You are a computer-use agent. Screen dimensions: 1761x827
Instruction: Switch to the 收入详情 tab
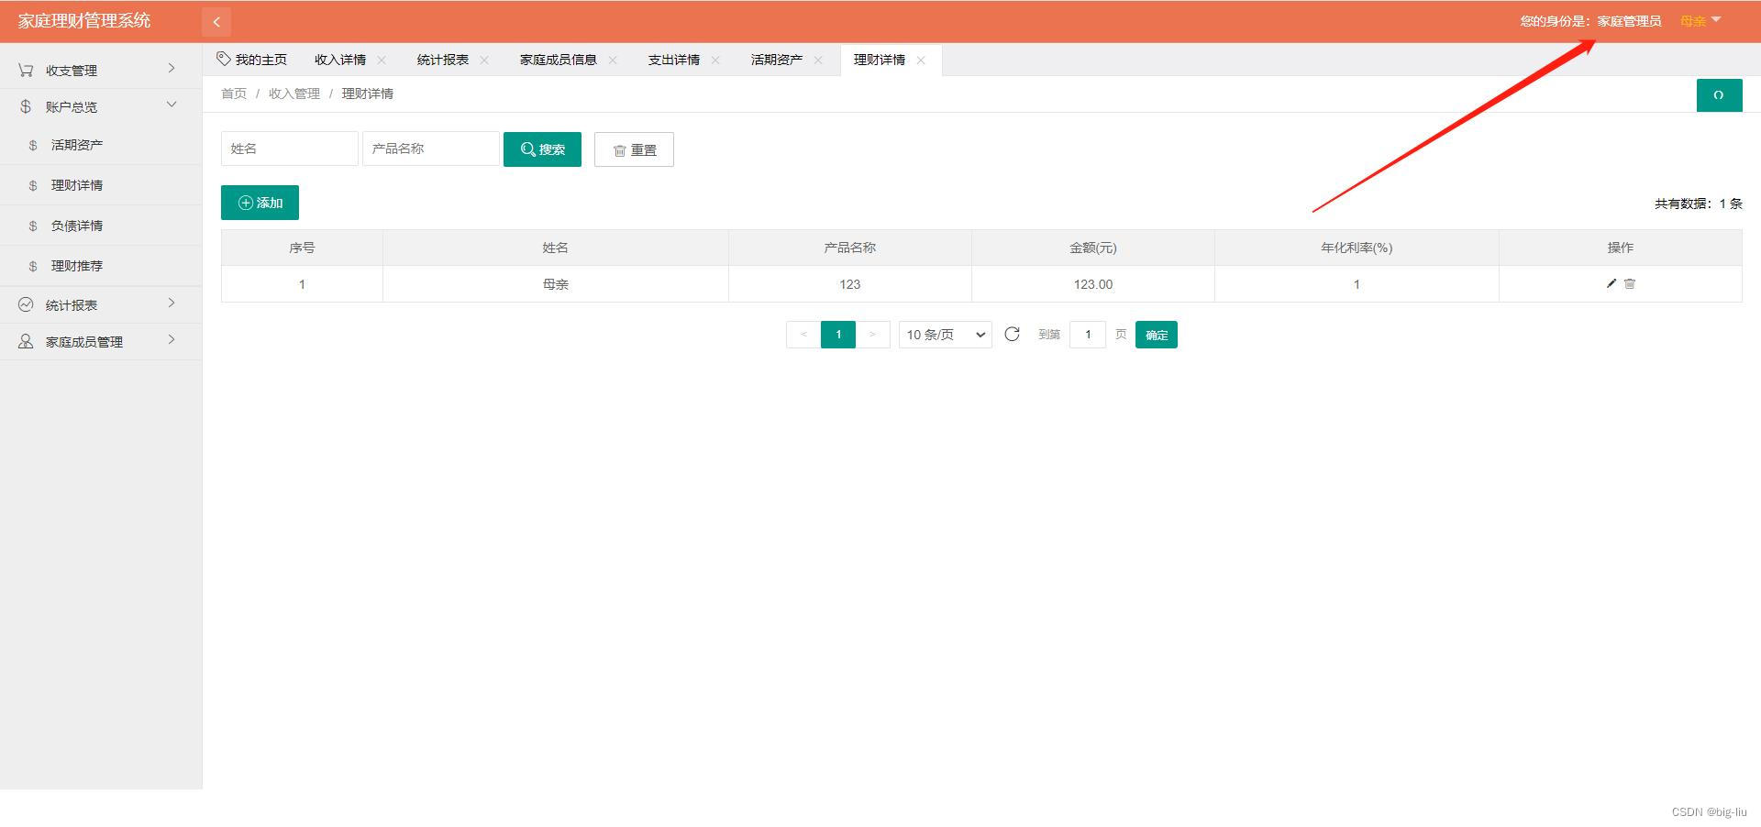point(340,60)
